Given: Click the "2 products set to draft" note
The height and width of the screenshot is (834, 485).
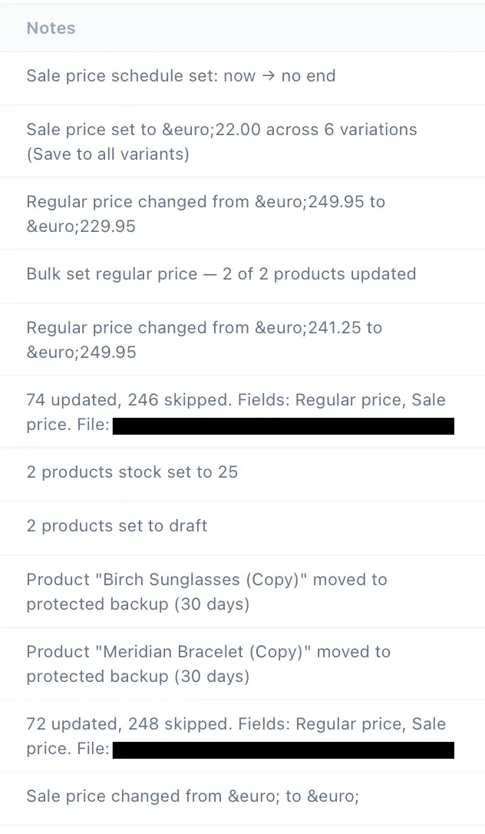Looking at the screenshot, I should [x=117, y=526].
